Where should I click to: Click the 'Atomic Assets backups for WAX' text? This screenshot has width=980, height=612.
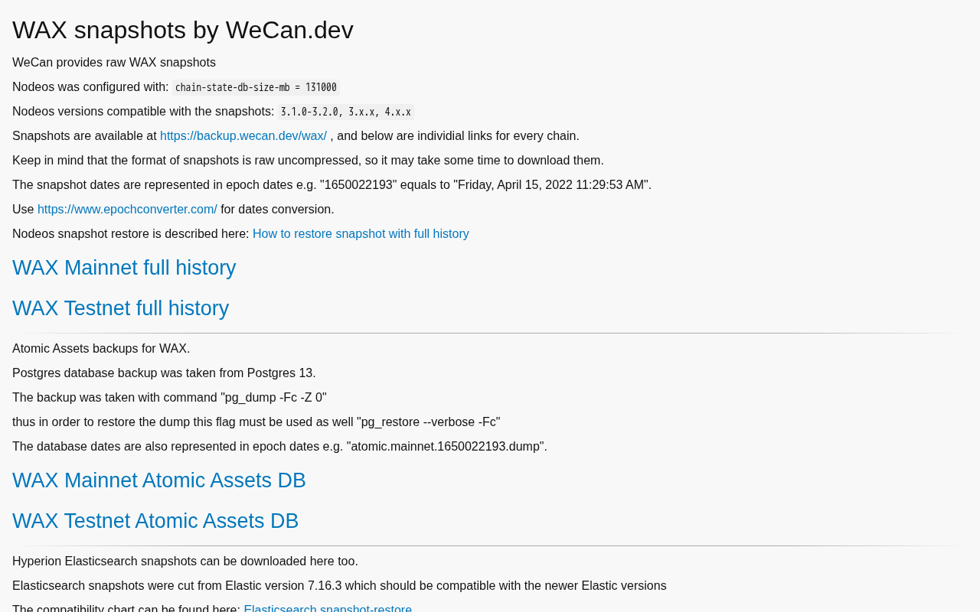coord(101,349)
